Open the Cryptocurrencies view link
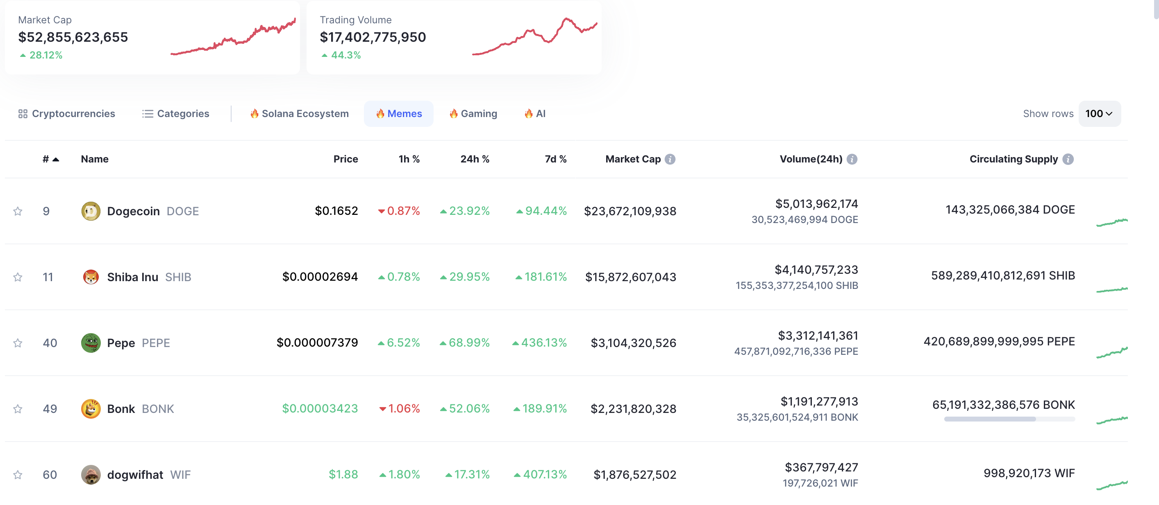Viewport: 1159px width, 505px height. (x=66, y=114)
